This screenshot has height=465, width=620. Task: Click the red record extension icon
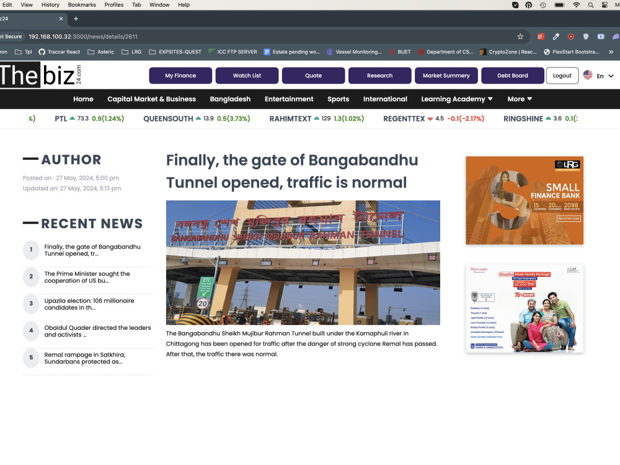click(571, 37)
